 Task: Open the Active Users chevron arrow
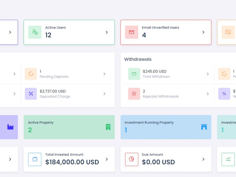point(107,32)
